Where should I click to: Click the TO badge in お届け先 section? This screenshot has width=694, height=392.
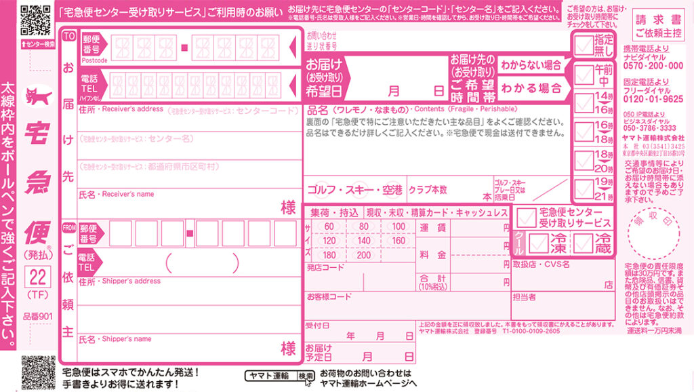pyautogui.click(x=69, y=37)
